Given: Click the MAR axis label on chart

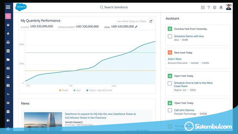Looking at the screenshot, I should (x=114, y=86).
